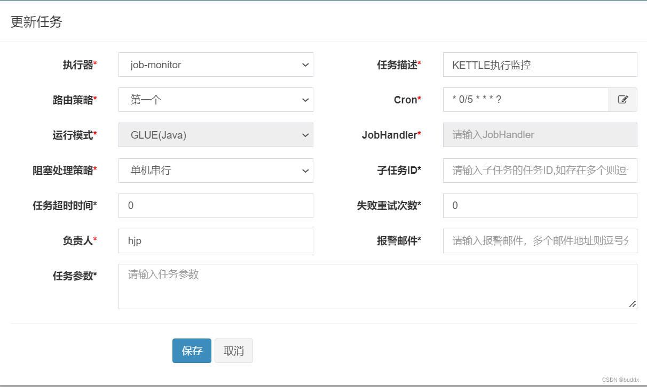Click the 任务超时时间 label

tap(65, 206)
